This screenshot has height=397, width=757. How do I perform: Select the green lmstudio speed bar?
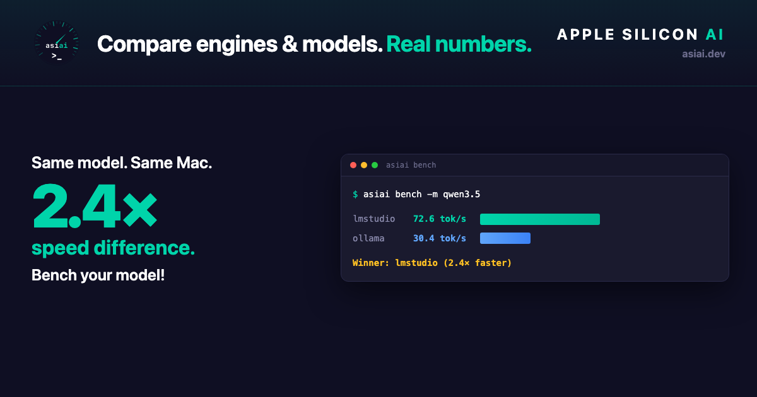[x=539, y=219]
